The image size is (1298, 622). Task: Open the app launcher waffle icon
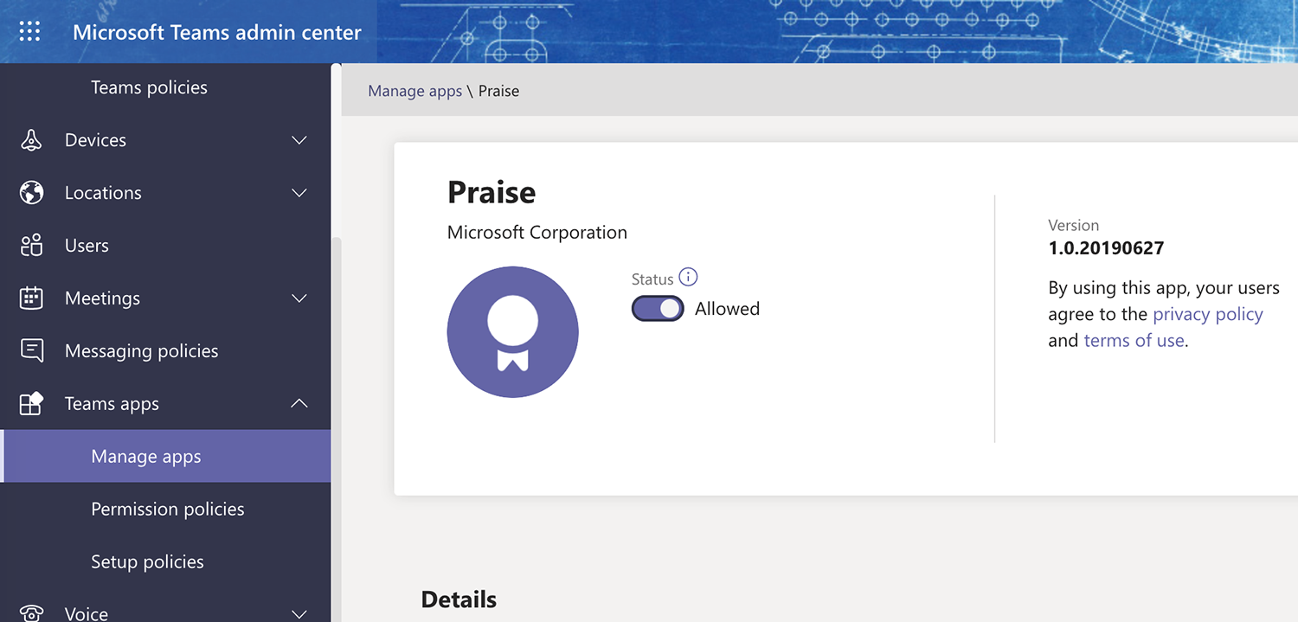29,32
